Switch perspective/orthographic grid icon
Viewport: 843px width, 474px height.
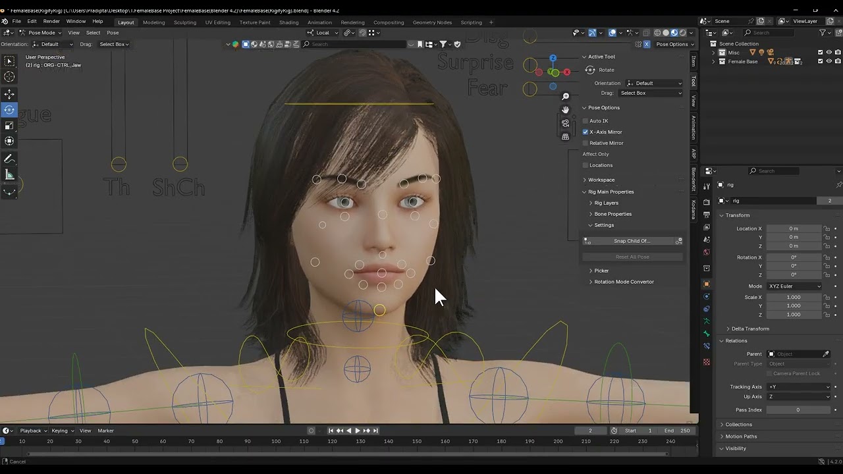[x=565, y=137]
